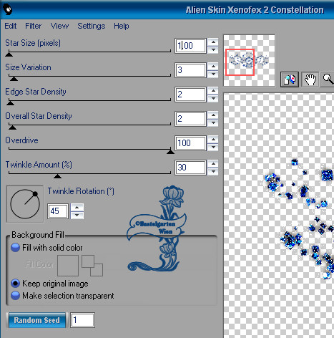Decrease Overdrive value with down arrow
Screen dimensions: 334x338
coord(213,148)
